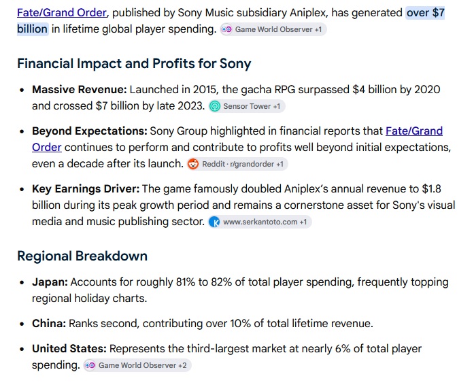Click the bold 'Massive Revenue:' label

click(x=80, y=90)
